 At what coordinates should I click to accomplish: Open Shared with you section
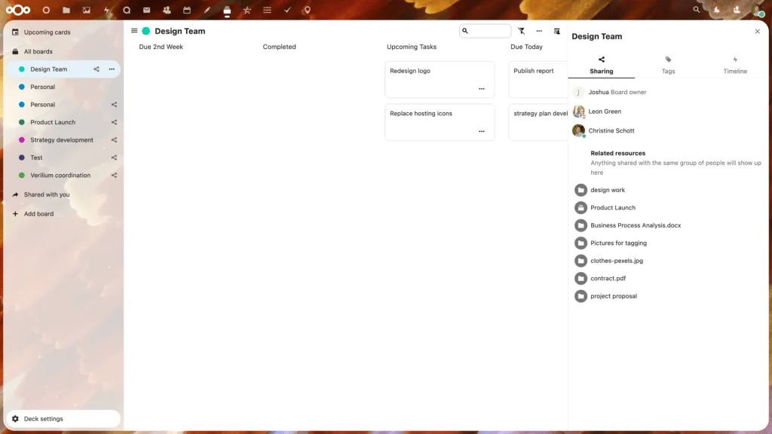[64, 194]
